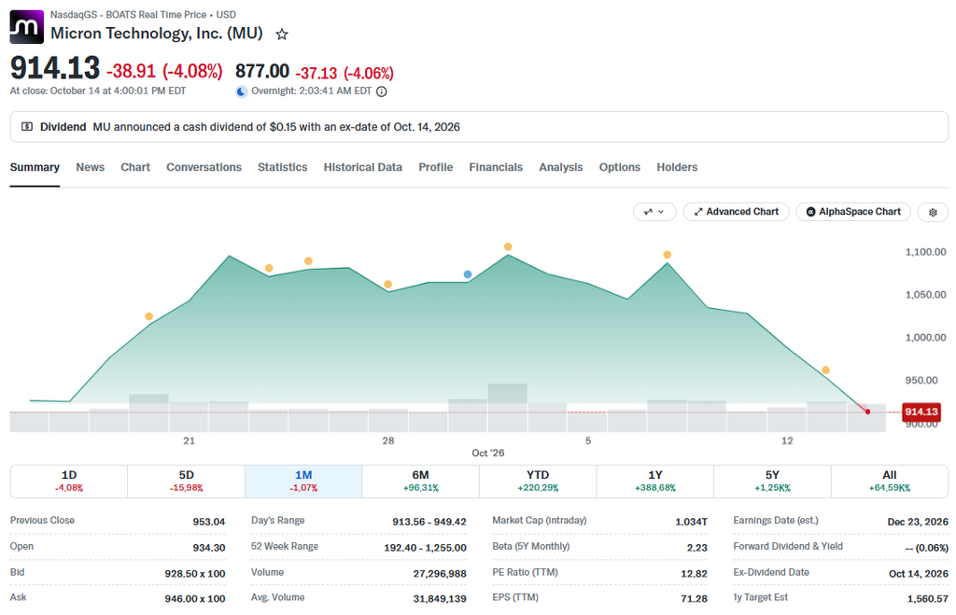This screenshot has width=956, height=615.
Task: Open the MU dividend announcement banner
Action: point(479,127)
